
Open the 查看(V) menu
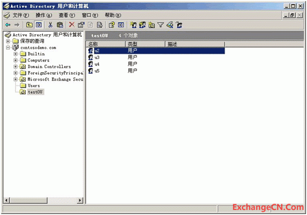(x=67, y=15)
